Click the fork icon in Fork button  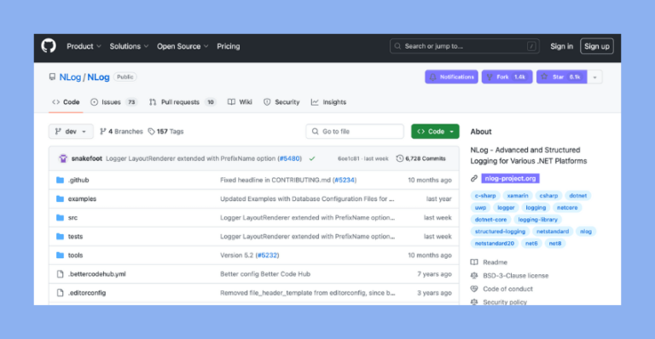[490, 77]
